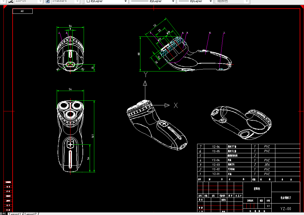Select the 141 height dimension text
The image size is (304, 215).
click(93, 136)
